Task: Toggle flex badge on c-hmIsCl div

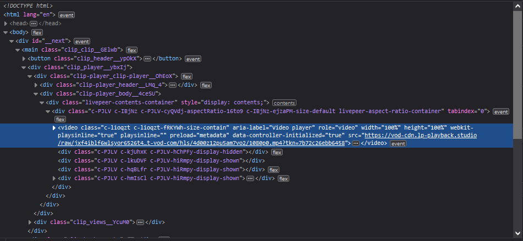Action: pos(284,178)
